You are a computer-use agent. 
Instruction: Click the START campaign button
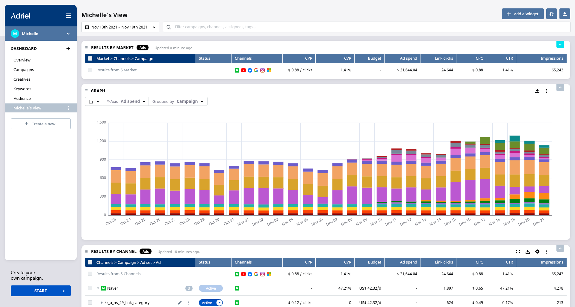pyautogui.click(x=41, y=291)
